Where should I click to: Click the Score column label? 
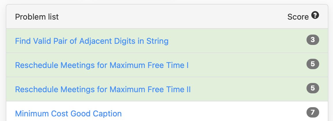point(298,17)
